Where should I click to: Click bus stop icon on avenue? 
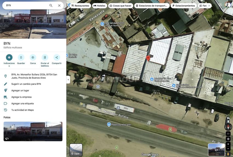coord(118,108)
